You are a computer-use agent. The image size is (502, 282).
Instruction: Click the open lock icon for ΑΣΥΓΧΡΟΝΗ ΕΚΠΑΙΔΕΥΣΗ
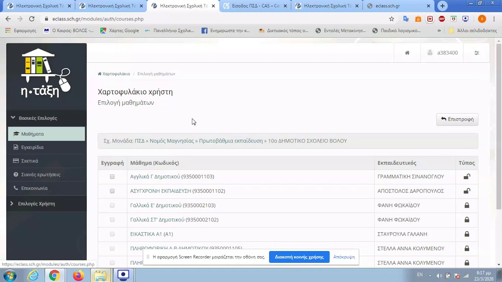coord(467,191)
